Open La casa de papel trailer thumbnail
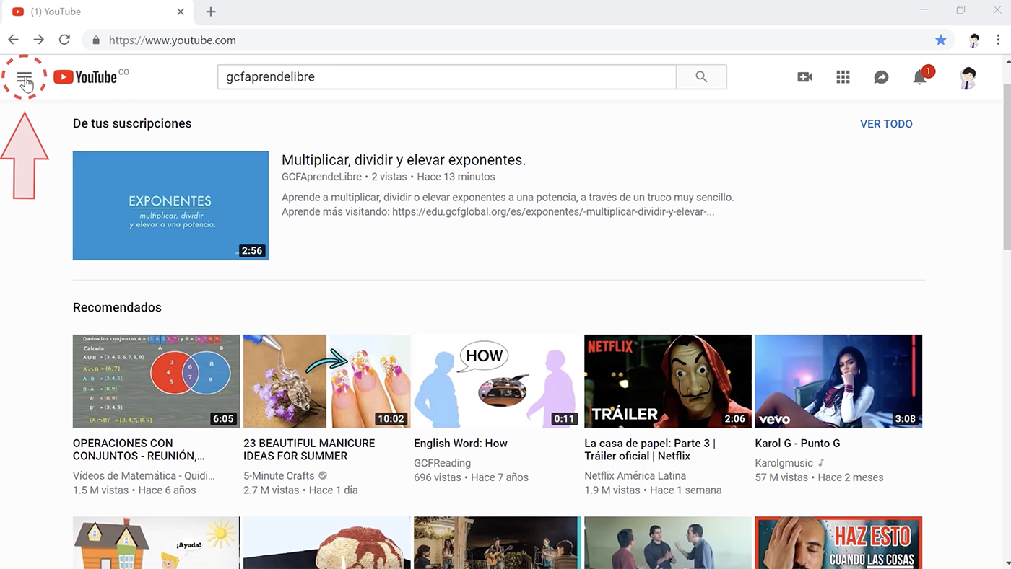Viewport: 1011px width, 569px height. click(668, 381)
